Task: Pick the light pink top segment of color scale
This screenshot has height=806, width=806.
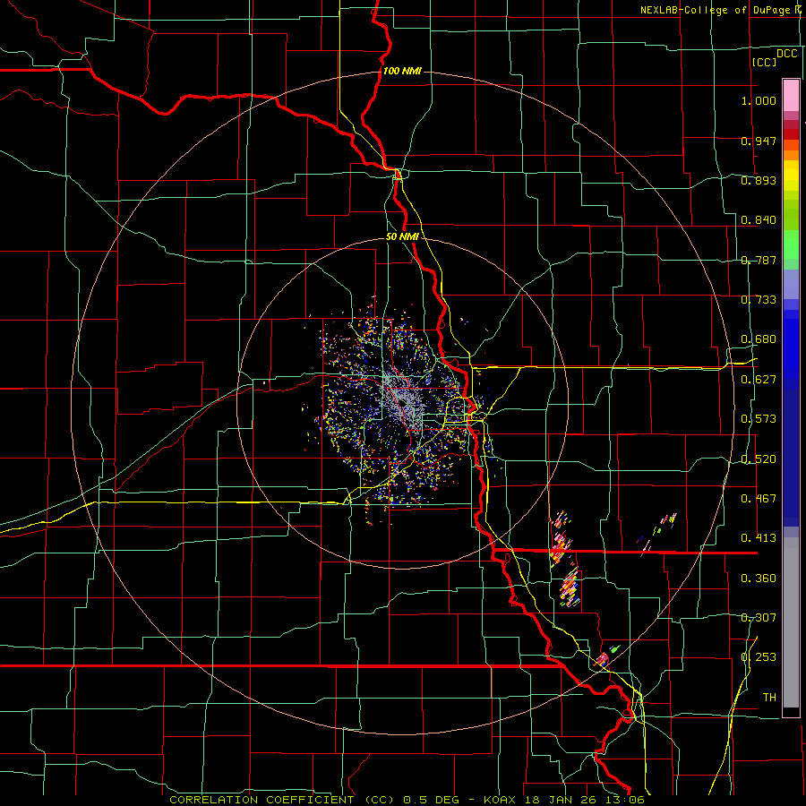Action: 791,95
